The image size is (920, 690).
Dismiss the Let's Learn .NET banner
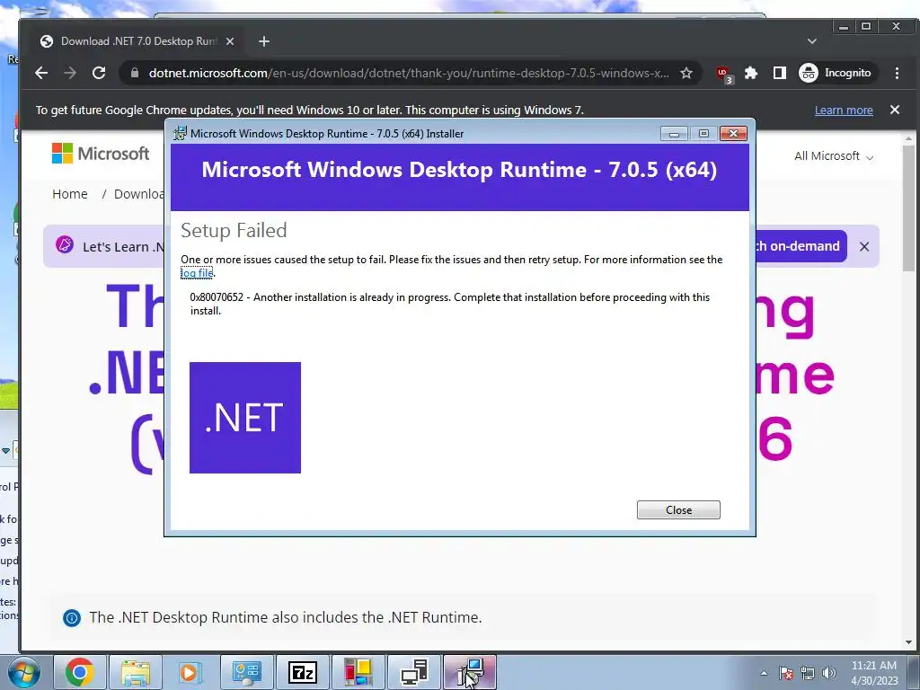(x=863, y=246)
